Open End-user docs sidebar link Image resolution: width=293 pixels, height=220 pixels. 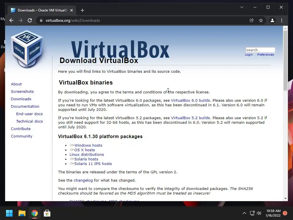29,114
